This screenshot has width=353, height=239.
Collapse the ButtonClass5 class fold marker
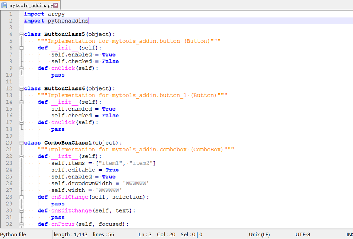21,34
